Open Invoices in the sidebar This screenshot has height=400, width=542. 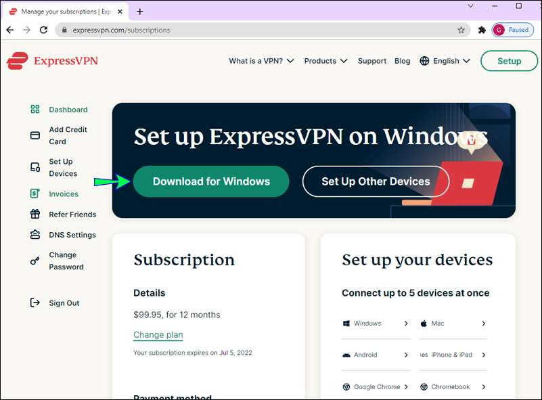point(64,194)
